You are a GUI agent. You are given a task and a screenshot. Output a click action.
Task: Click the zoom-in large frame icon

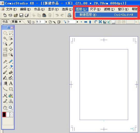point(29,22)
